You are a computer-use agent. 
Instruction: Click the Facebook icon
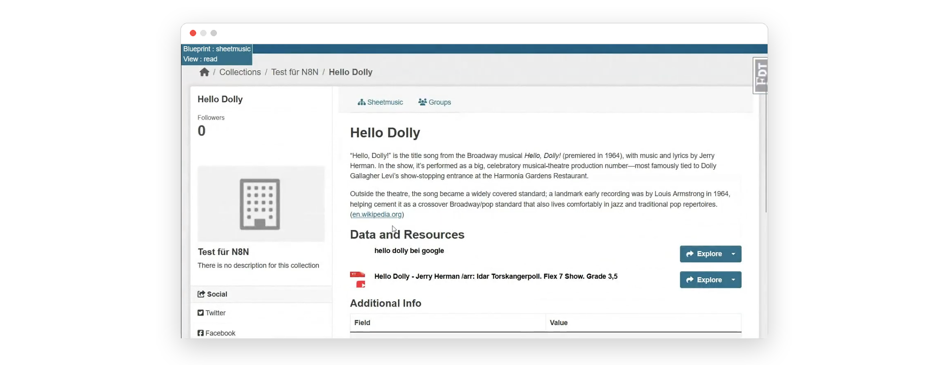point(201,333)
